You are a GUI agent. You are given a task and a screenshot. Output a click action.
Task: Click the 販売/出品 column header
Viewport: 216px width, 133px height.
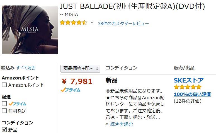(184, 68)
